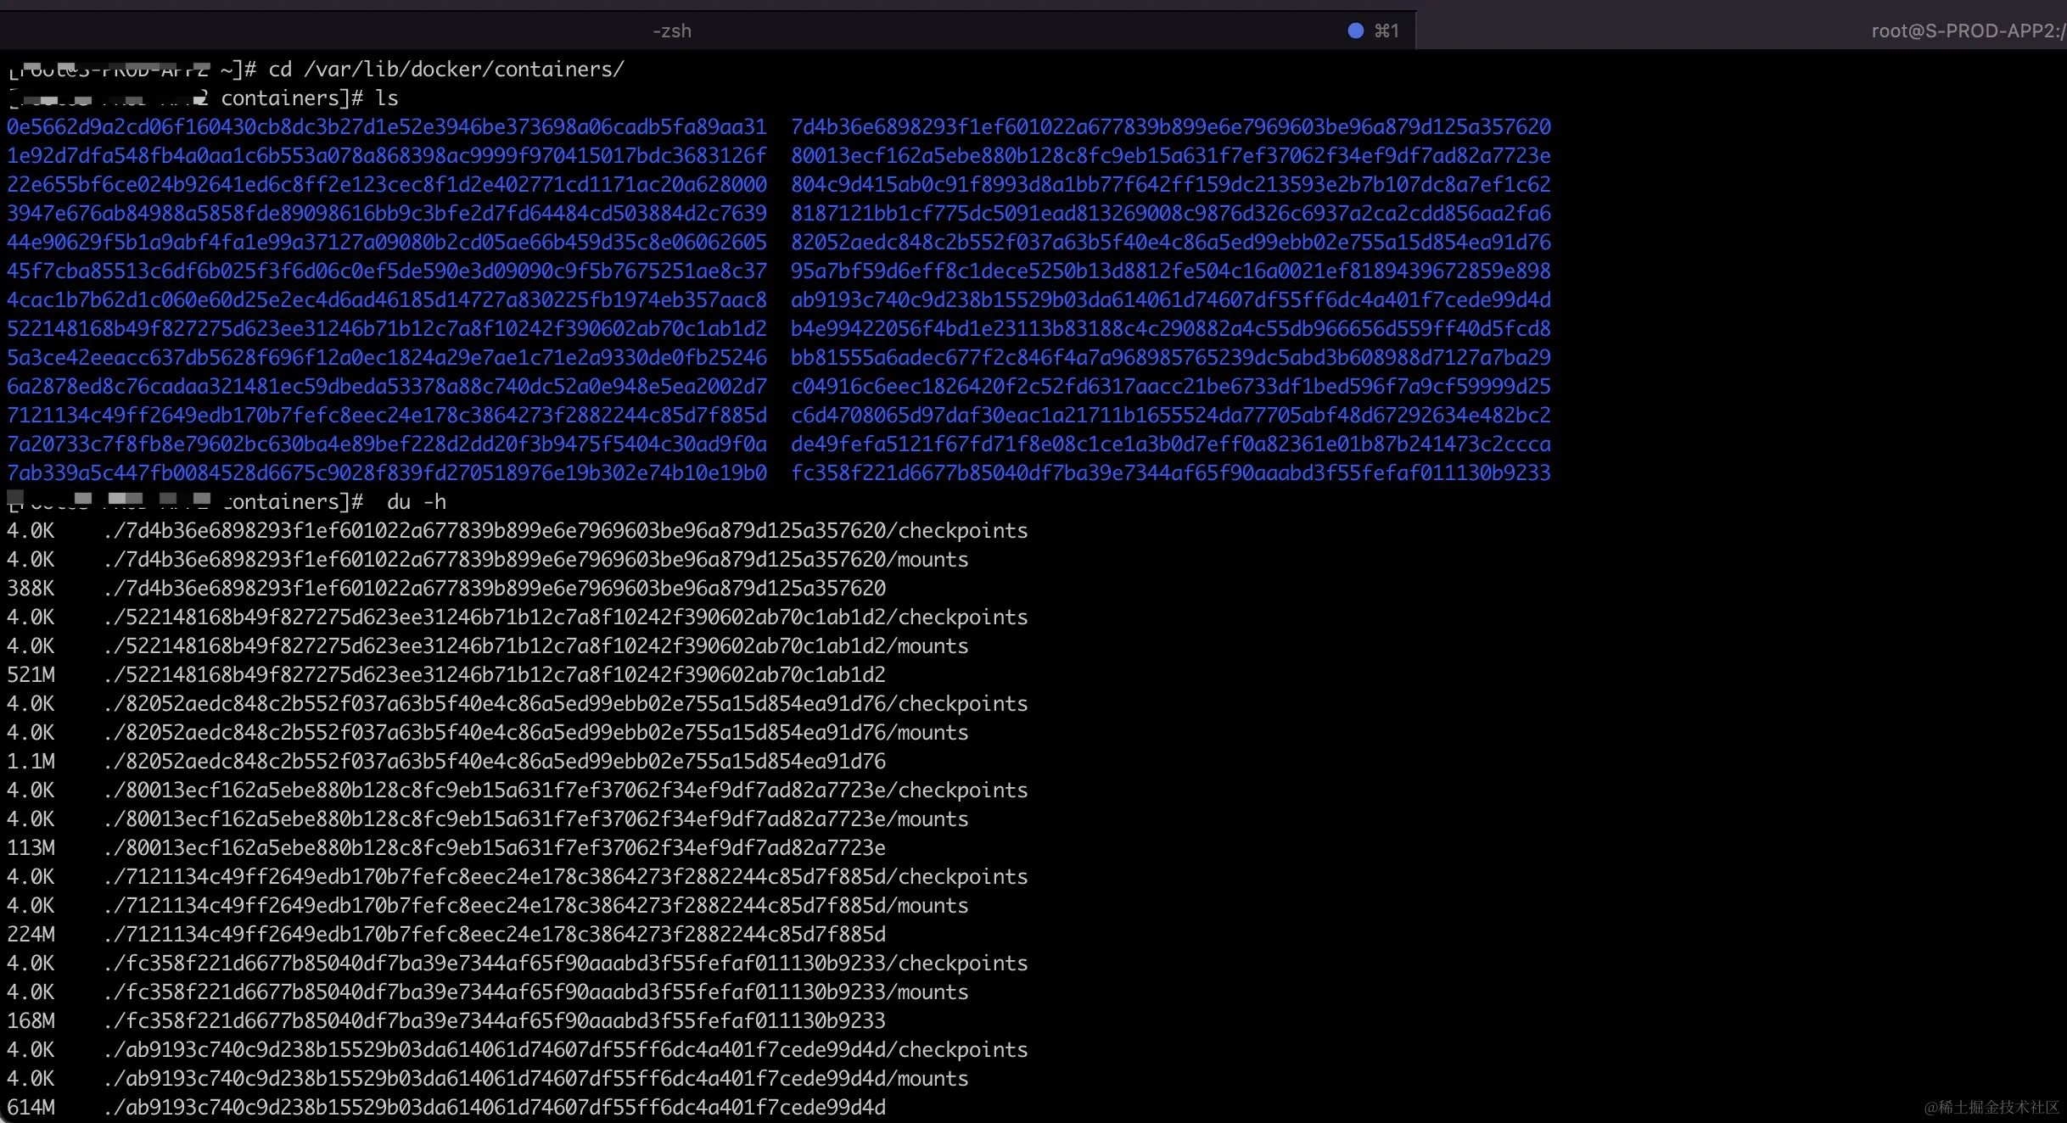Click the ls command text
Screen dimensions: 2067x1123
tap(386, 98)
